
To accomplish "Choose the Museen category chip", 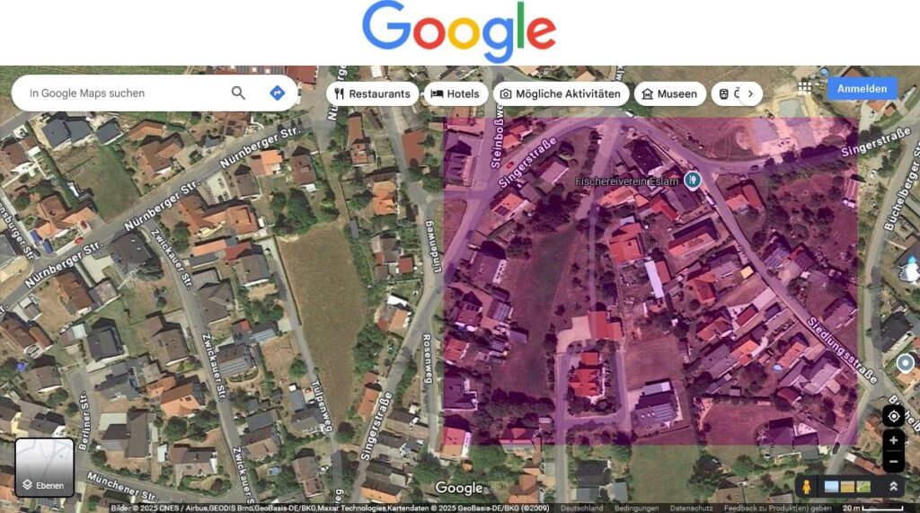I will [x=669, y=94].
